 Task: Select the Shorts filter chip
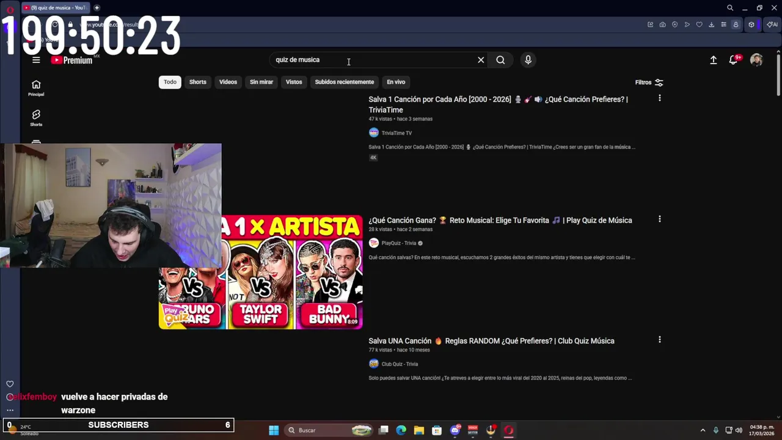click(198, 82)
